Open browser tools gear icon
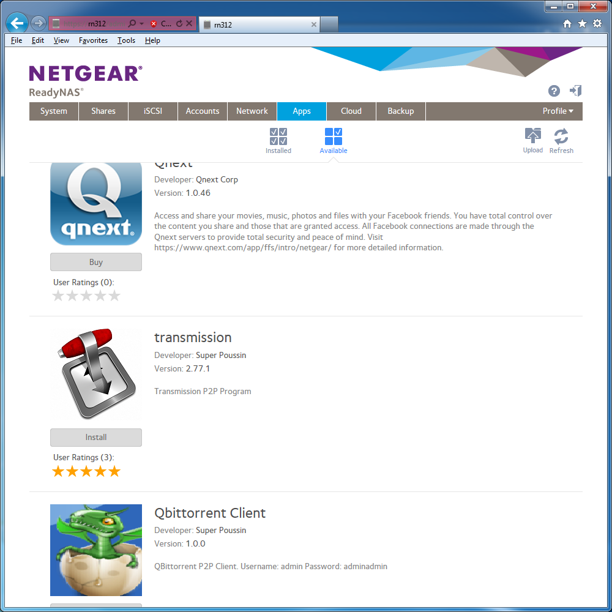Viewport: 612px width, 612px height. pos(597,23)
